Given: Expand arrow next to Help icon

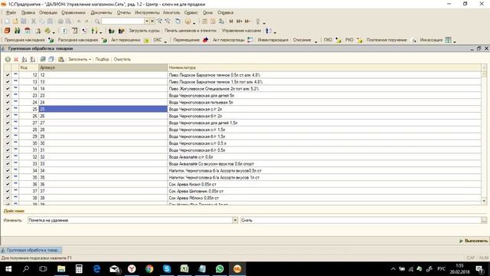Looking at the screenshot, I should 194,22.
